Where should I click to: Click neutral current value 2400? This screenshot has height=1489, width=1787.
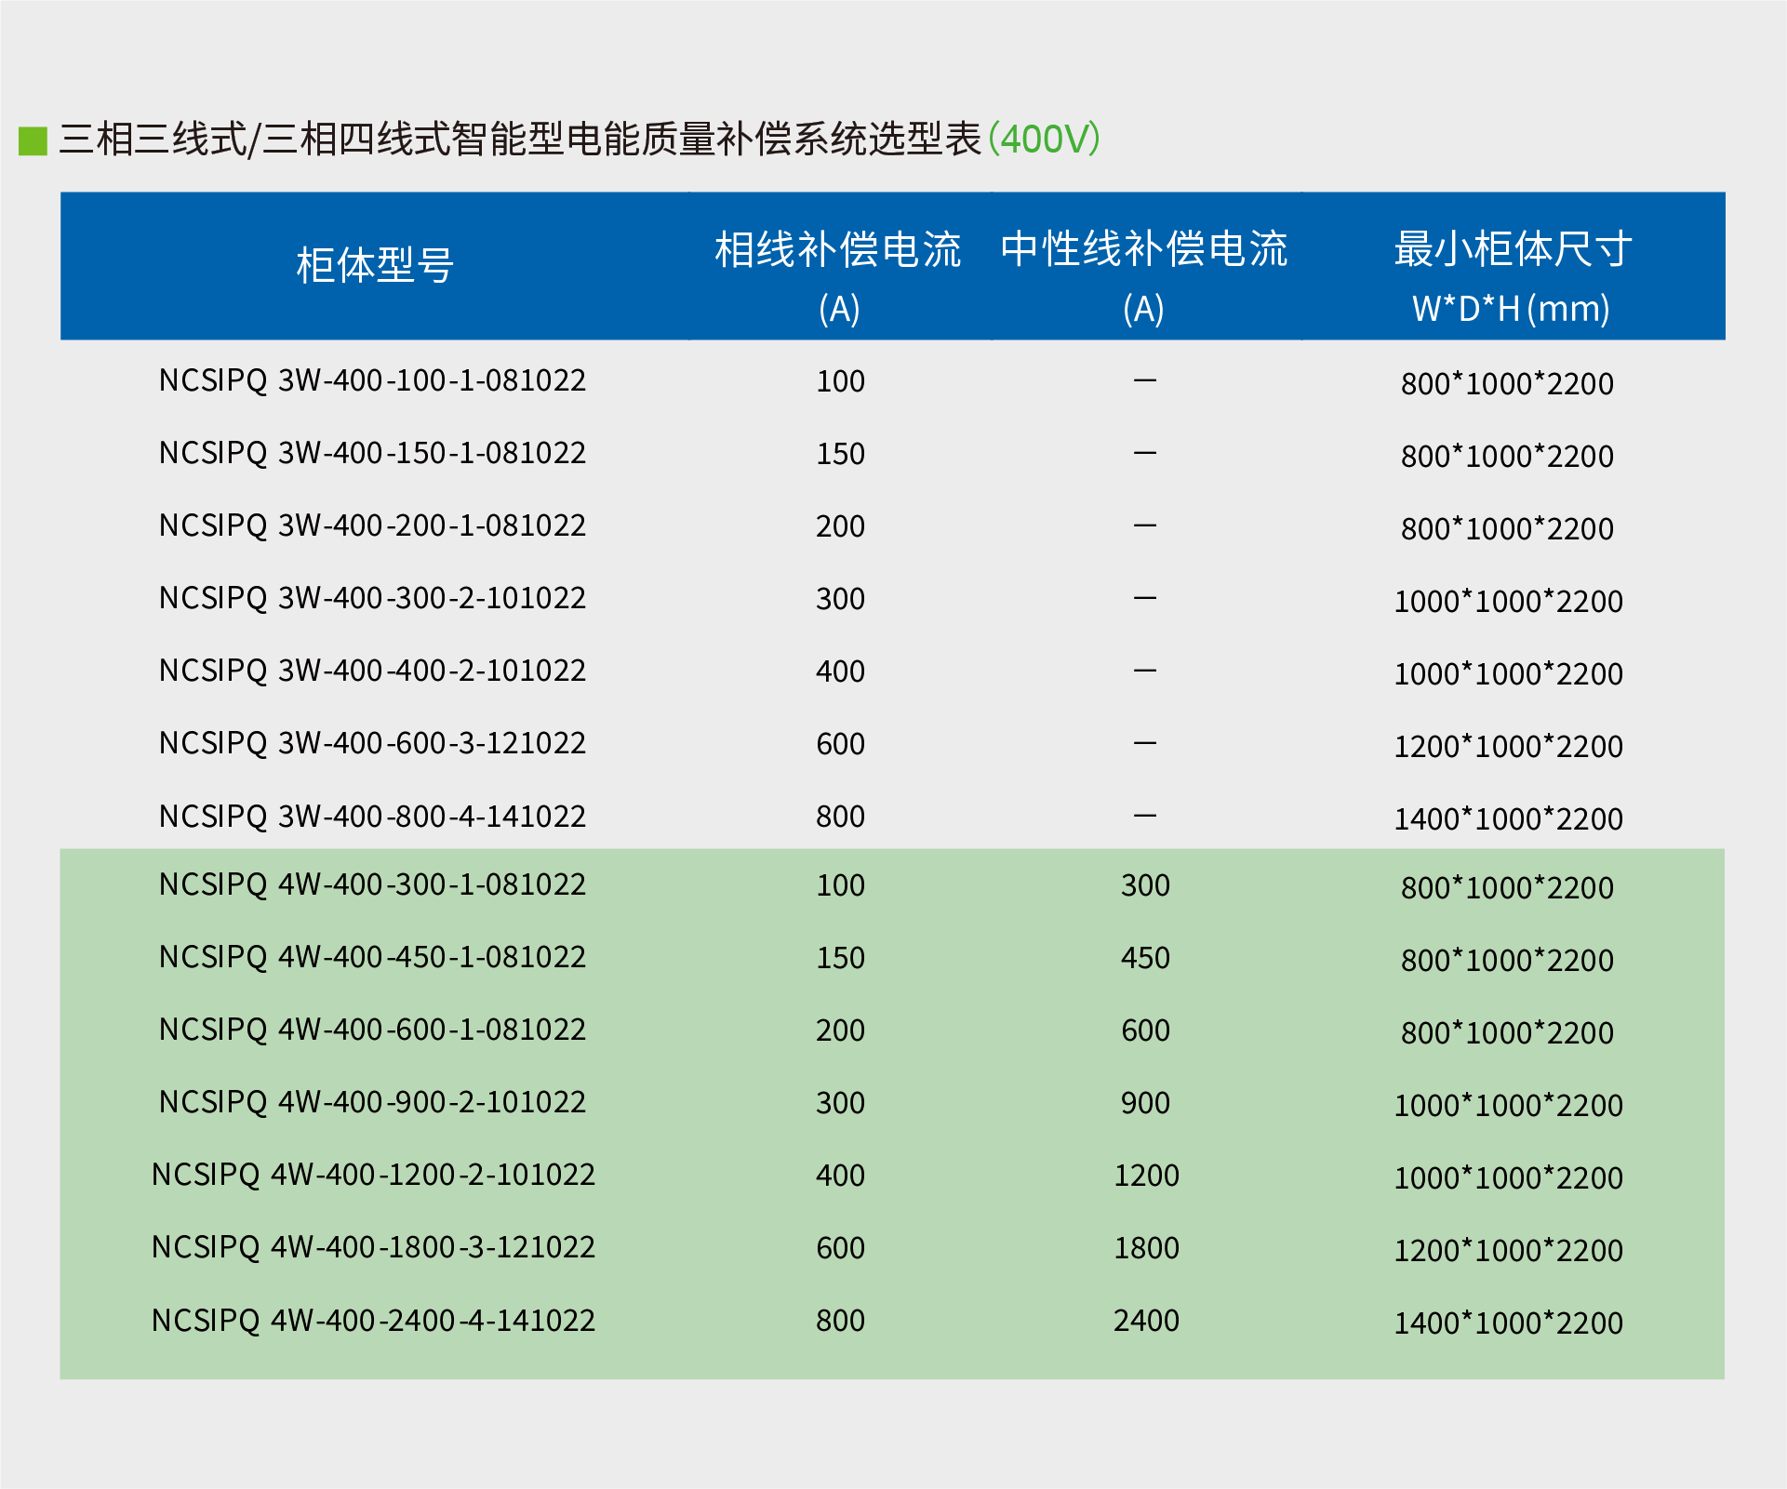[x=1146, y=1321]
